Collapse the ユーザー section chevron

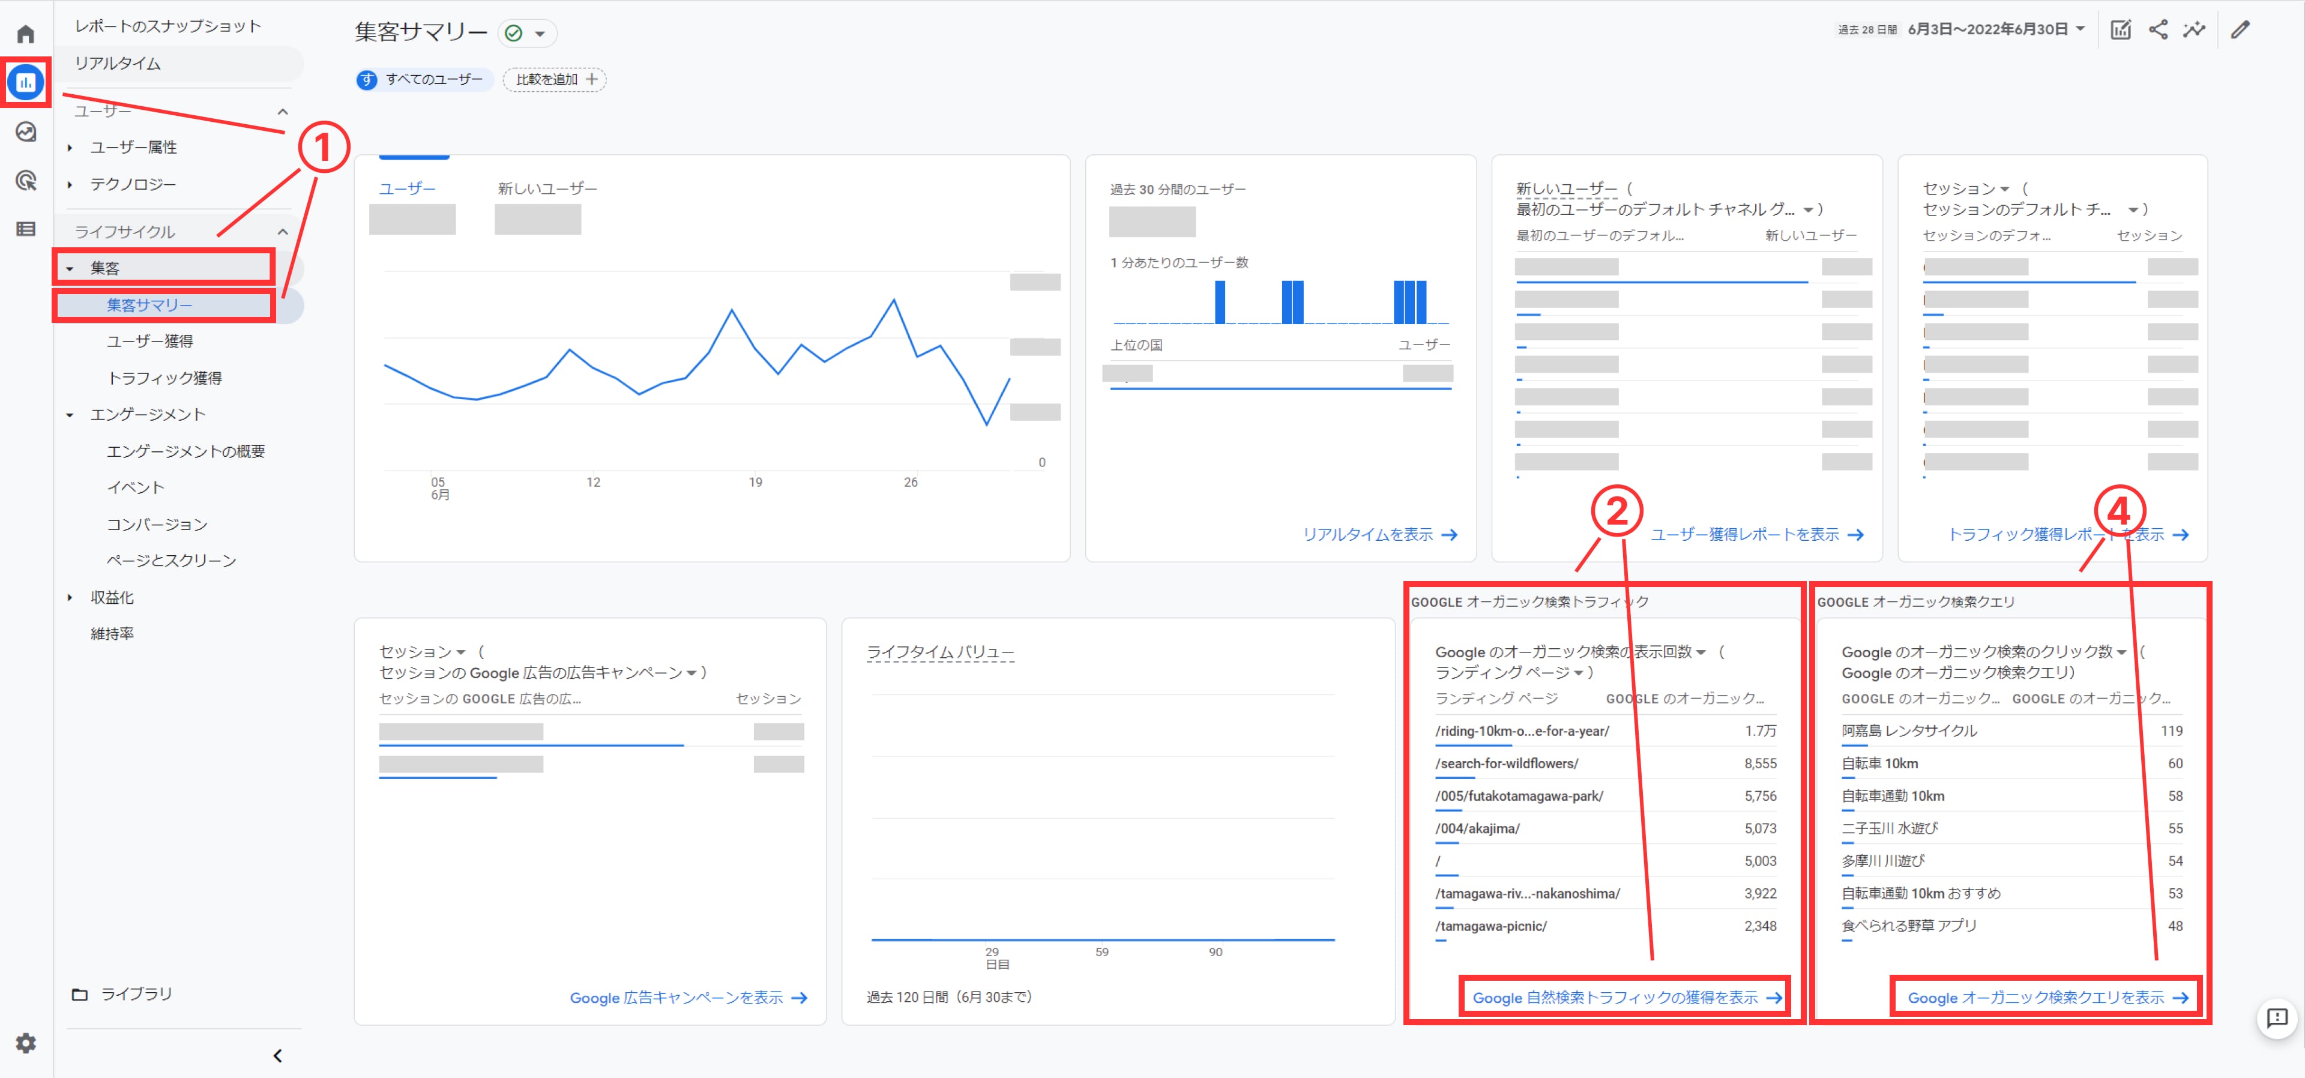tap(283, 111)
